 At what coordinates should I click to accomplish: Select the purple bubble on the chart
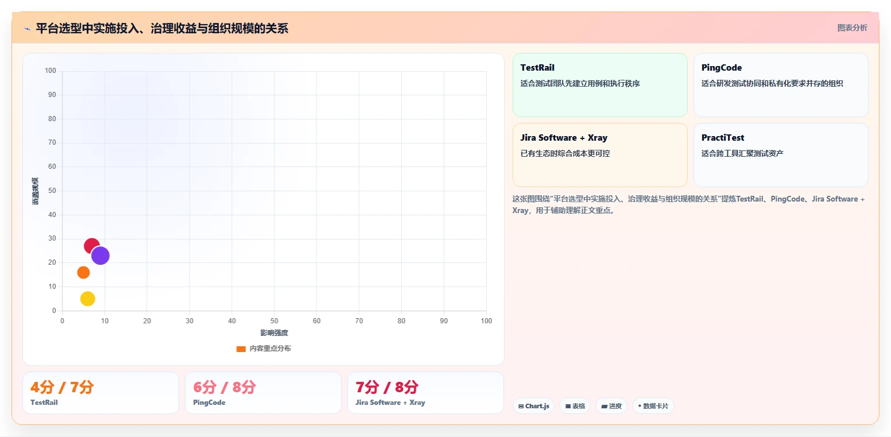[100, 256]
